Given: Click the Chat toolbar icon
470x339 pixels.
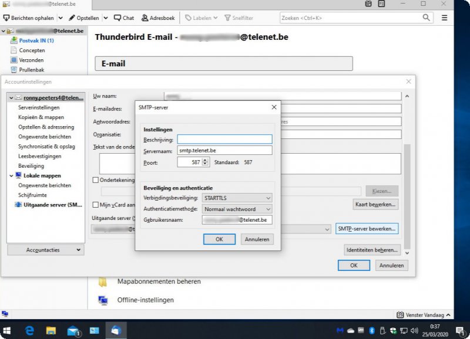Looking at the screenshot, I should [117, 18].
